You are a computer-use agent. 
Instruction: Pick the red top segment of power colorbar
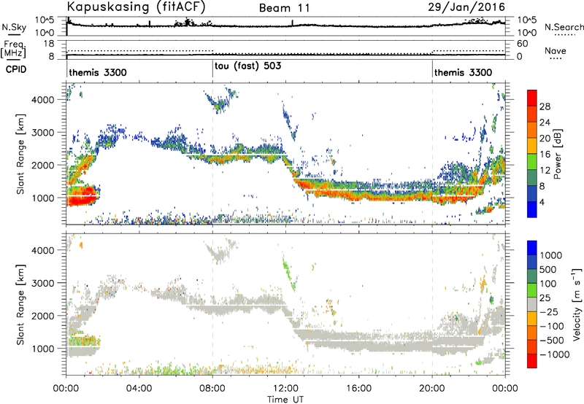pos(532,98)
